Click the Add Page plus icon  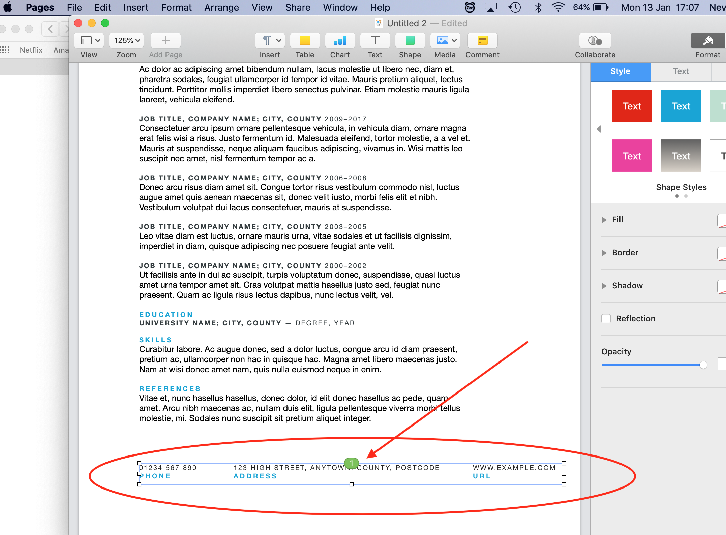point(165,41)
